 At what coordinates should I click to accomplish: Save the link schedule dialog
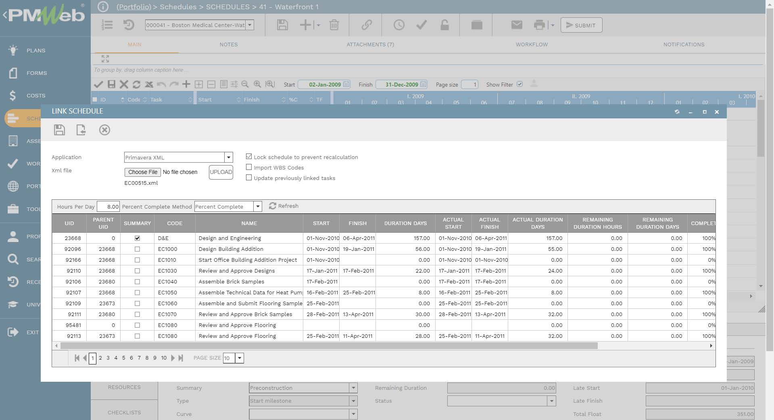[59, 130]
